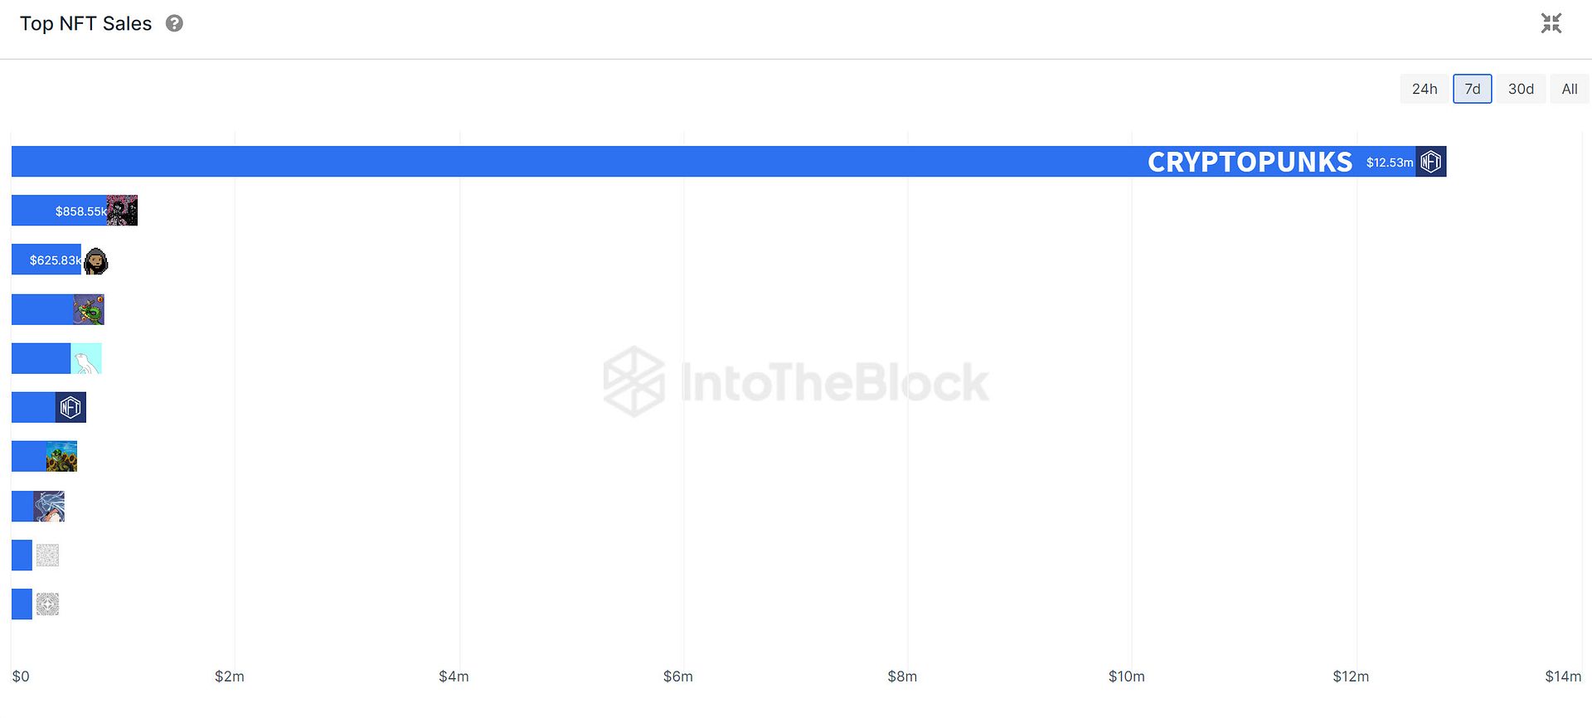Screen dimensions: 1592x718
Task: Click the green dragon NFT thumbnail
Action: click(x=89, y=309)
